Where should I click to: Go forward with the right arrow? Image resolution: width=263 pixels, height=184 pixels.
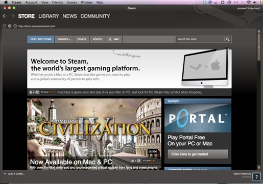12,16
